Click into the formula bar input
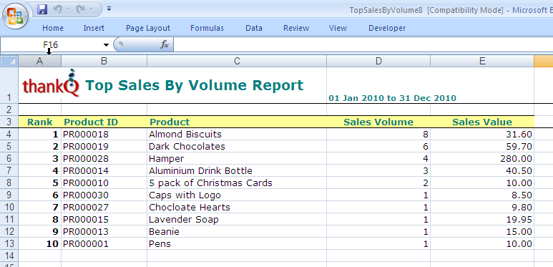This screenshot has width=553, height=267. pyautogui.click(x=363, y=45)
